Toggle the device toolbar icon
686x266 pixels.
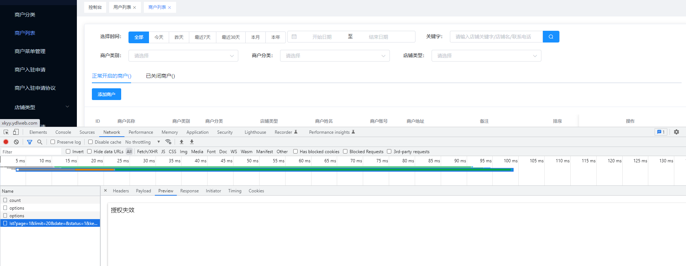[x=16, y=132]
